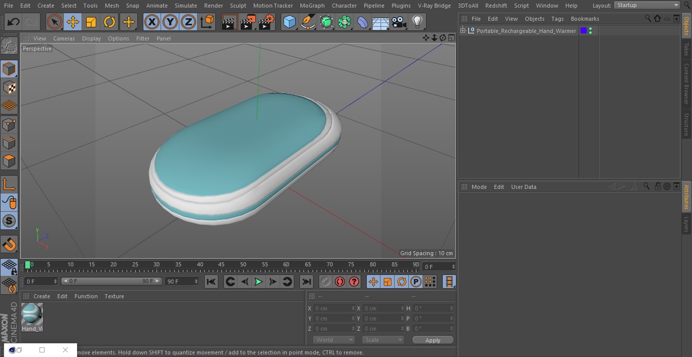Open the viewport Display menu

pos(91,38)
